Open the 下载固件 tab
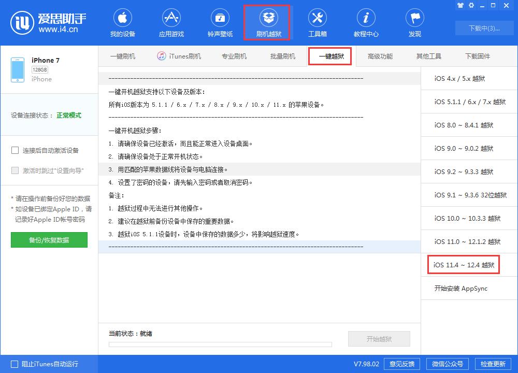The height and width of the screenshot is (373, 518). [x=478, y=55]
